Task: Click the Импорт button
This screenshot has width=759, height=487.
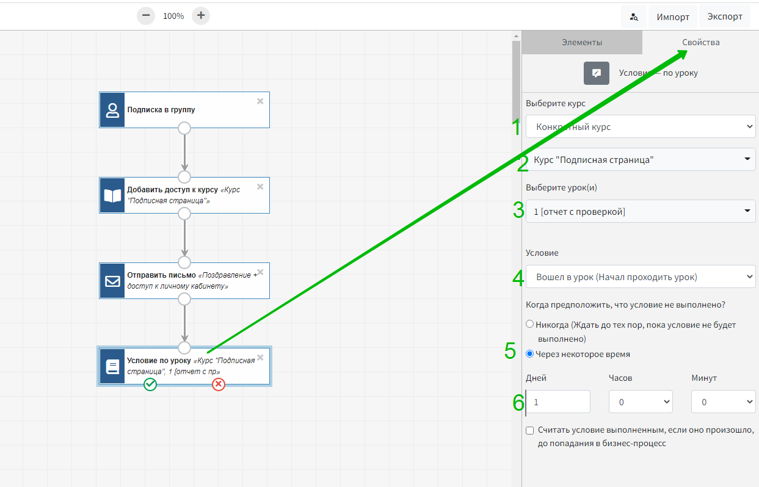Action: [673, 17]
